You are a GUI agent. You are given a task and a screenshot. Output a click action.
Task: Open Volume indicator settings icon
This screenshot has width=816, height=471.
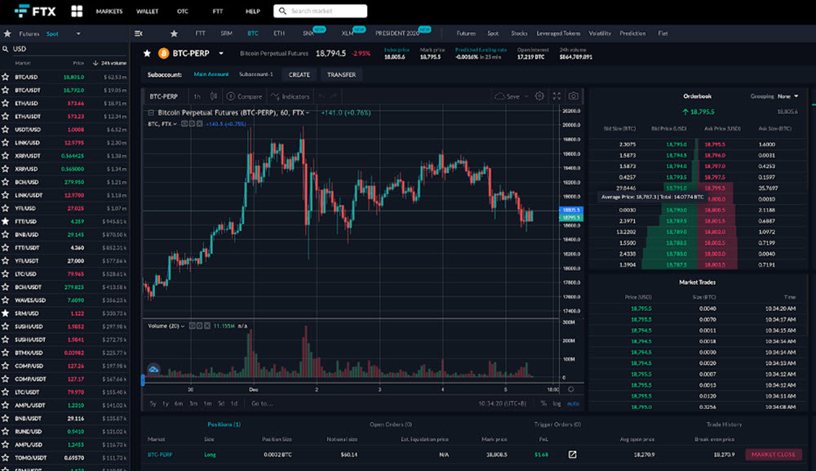(199, 326)
